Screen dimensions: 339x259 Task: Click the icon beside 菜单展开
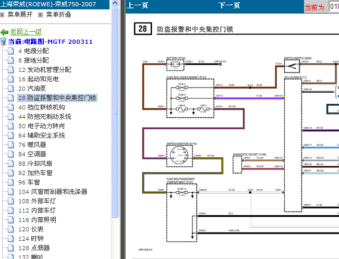point(2,15)
